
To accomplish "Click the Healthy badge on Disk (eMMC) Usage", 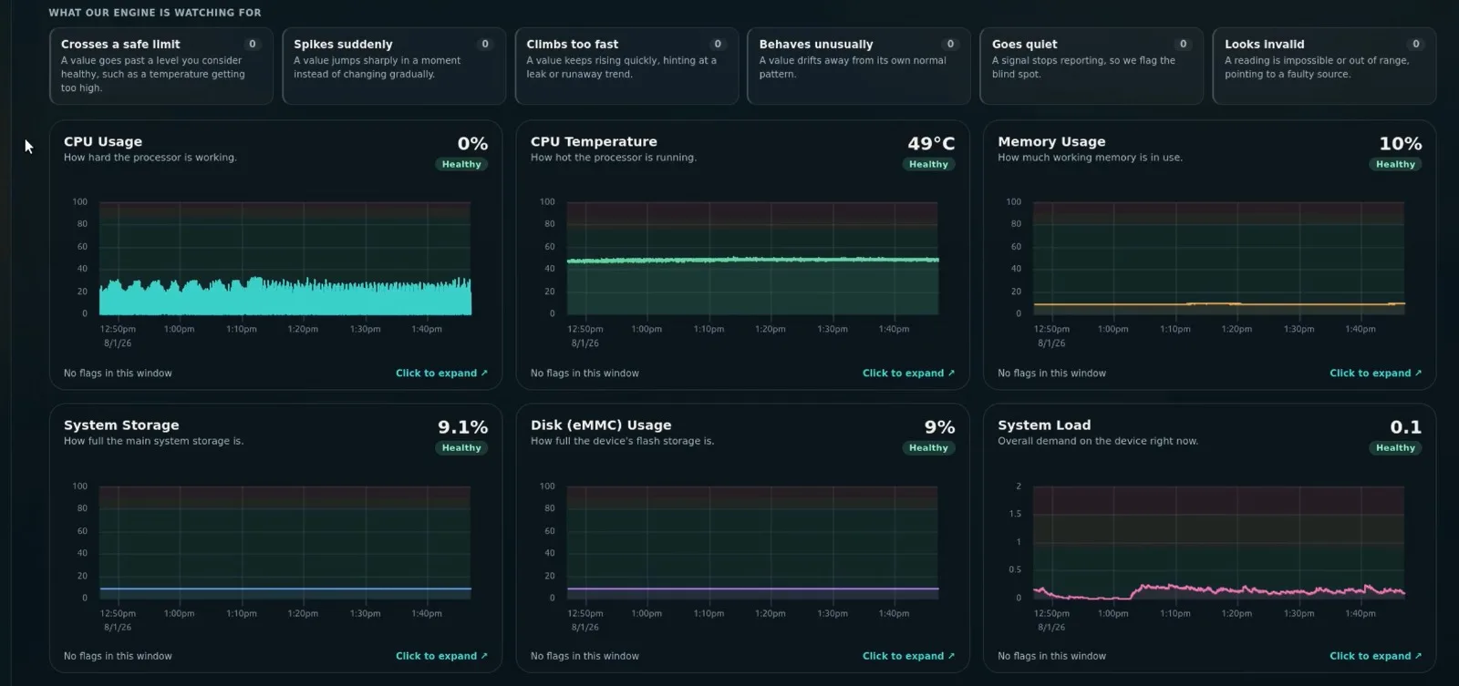I will click(928, 448).
